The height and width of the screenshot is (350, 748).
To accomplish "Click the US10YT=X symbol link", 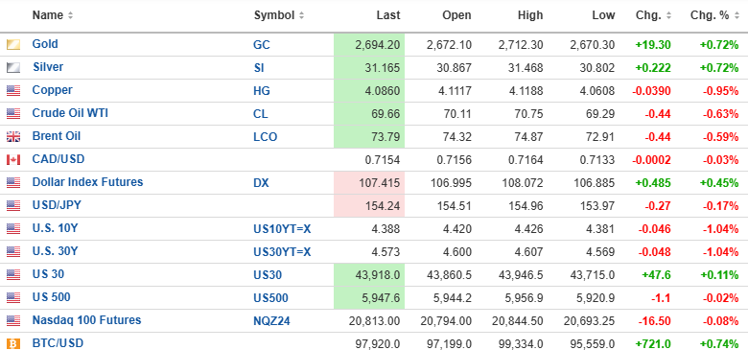I will (x=282, y=229).
